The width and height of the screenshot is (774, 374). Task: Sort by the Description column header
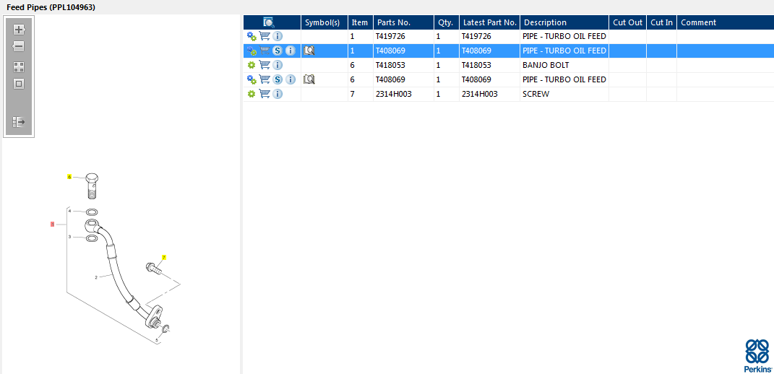[564, 22]
